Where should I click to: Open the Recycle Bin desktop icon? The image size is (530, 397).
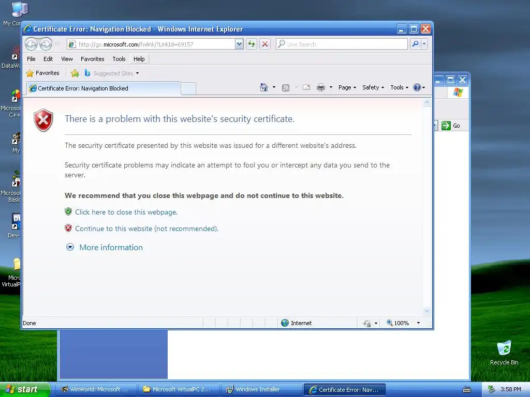[x=504, y=353]
